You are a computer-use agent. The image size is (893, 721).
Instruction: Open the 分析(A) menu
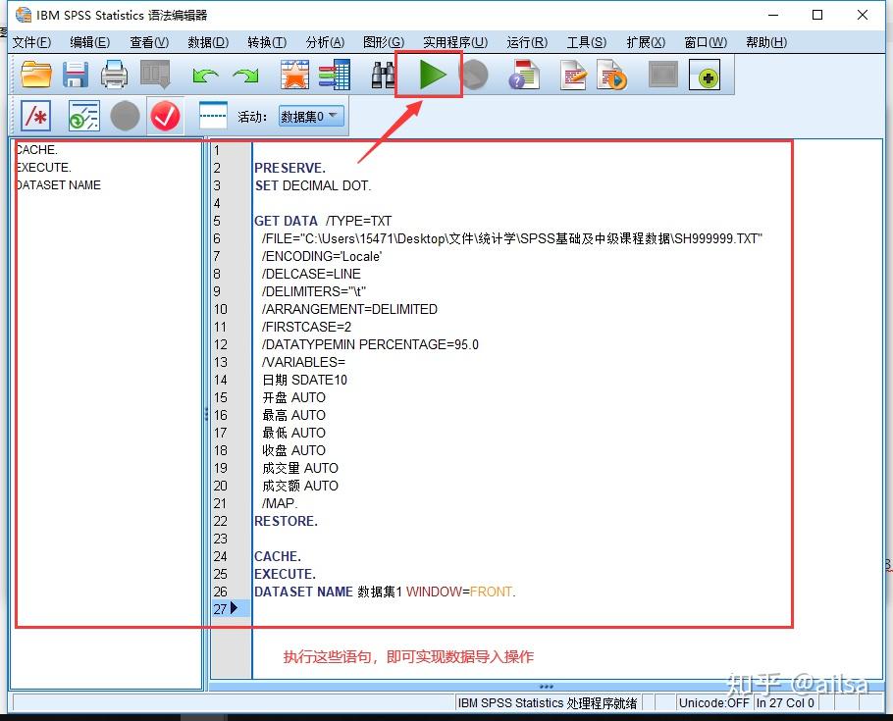pos(325,42)
